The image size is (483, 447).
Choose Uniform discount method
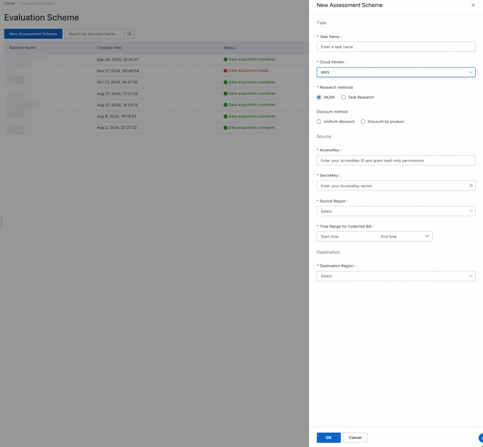point(319,122)
